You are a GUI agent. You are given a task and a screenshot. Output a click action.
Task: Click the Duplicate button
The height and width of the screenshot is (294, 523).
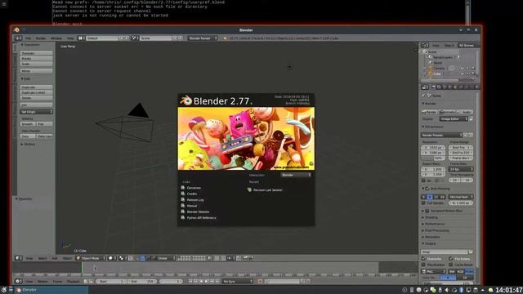point(36,87)
